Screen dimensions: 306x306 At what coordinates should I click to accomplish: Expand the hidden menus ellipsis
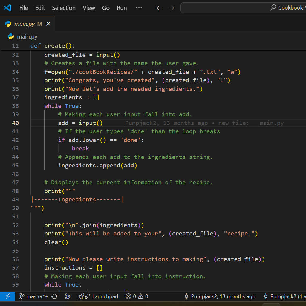139,8
